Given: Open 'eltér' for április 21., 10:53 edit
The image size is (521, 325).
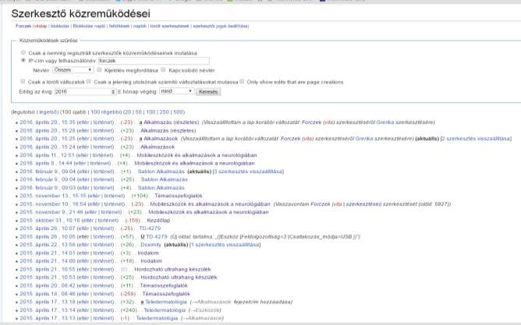Looking at the screenshot, I should pyautogui.click(x=83, y=277).
